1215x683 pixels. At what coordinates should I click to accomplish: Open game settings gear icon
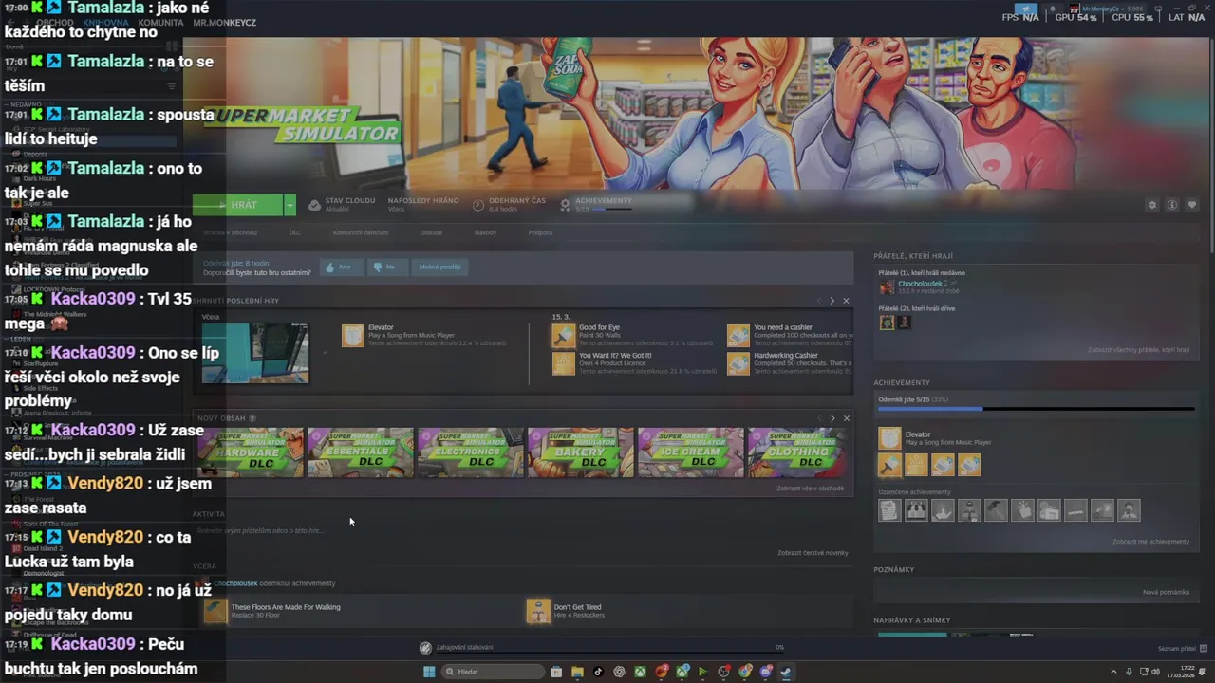pyautogui.click(x=1152, y=205)
